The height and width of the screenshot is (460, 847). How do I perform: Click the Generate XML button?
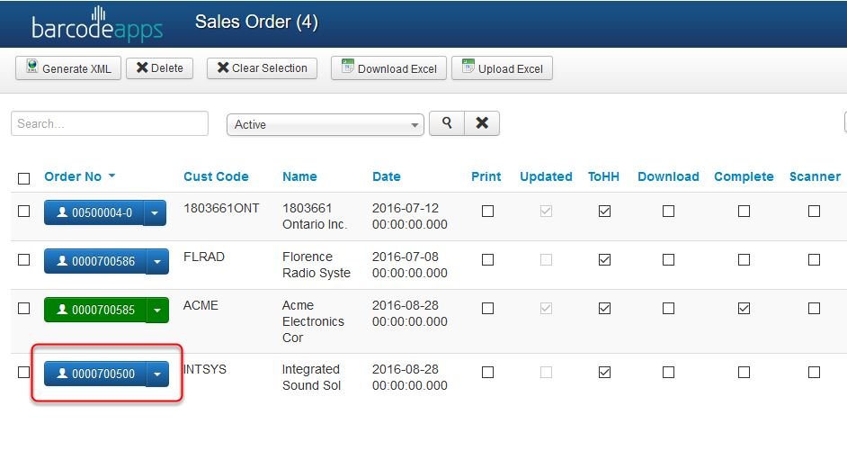coord(68,68)
